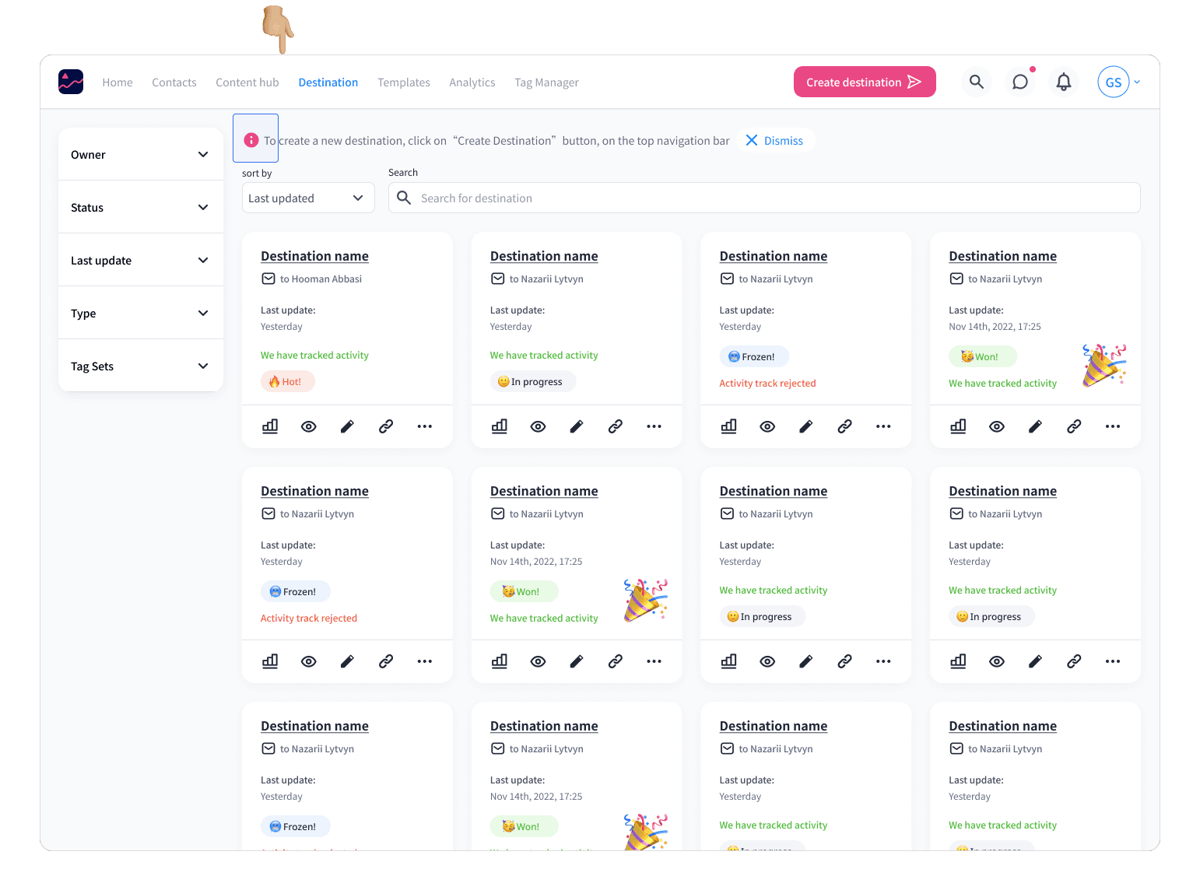Click the In progress badge on first-row card
The width and height of the screenshot is (1200, 869).
(x=533, y=381)
